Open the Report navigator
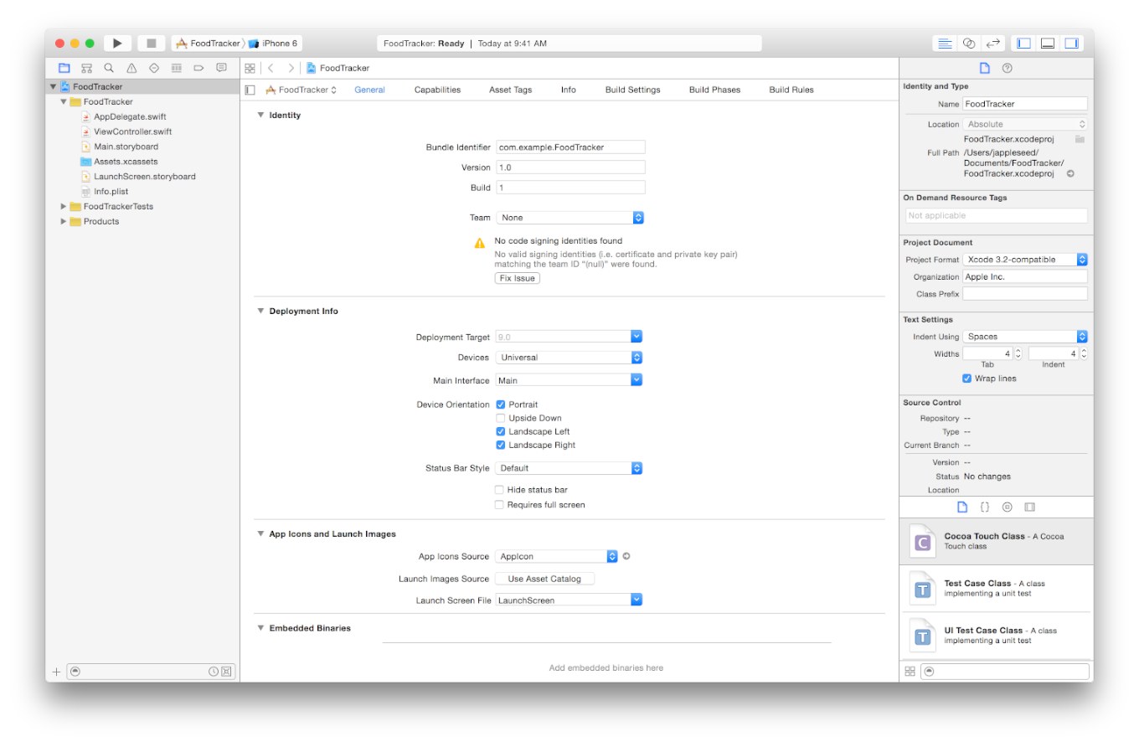The height and width of the screenshot is (747, 1139). (221, 68)
